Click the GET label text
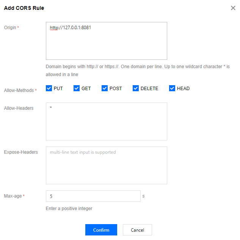 [x=86, y=89]
